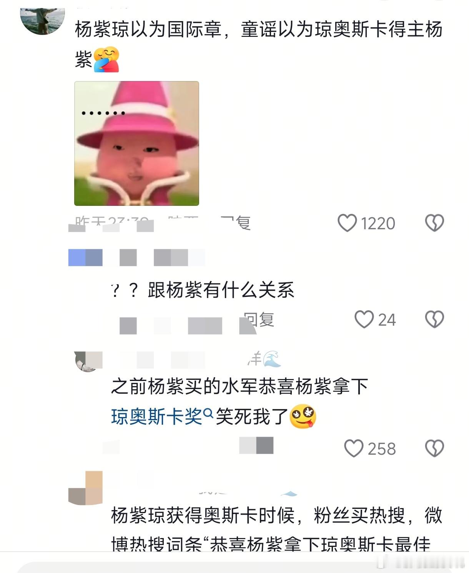This screenshot has width=469, height=573.
Task: Select comment 杨紫琼获得奥斯卡时候
Action: [203, 516]
